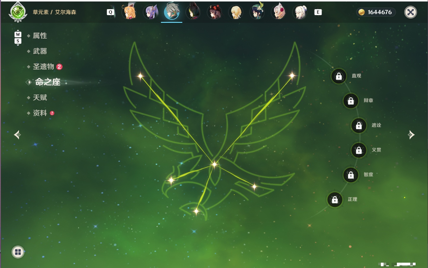Click the star on the upper-left wing tip
Viewport: 428px width, 268px height.
coord(140,76)
